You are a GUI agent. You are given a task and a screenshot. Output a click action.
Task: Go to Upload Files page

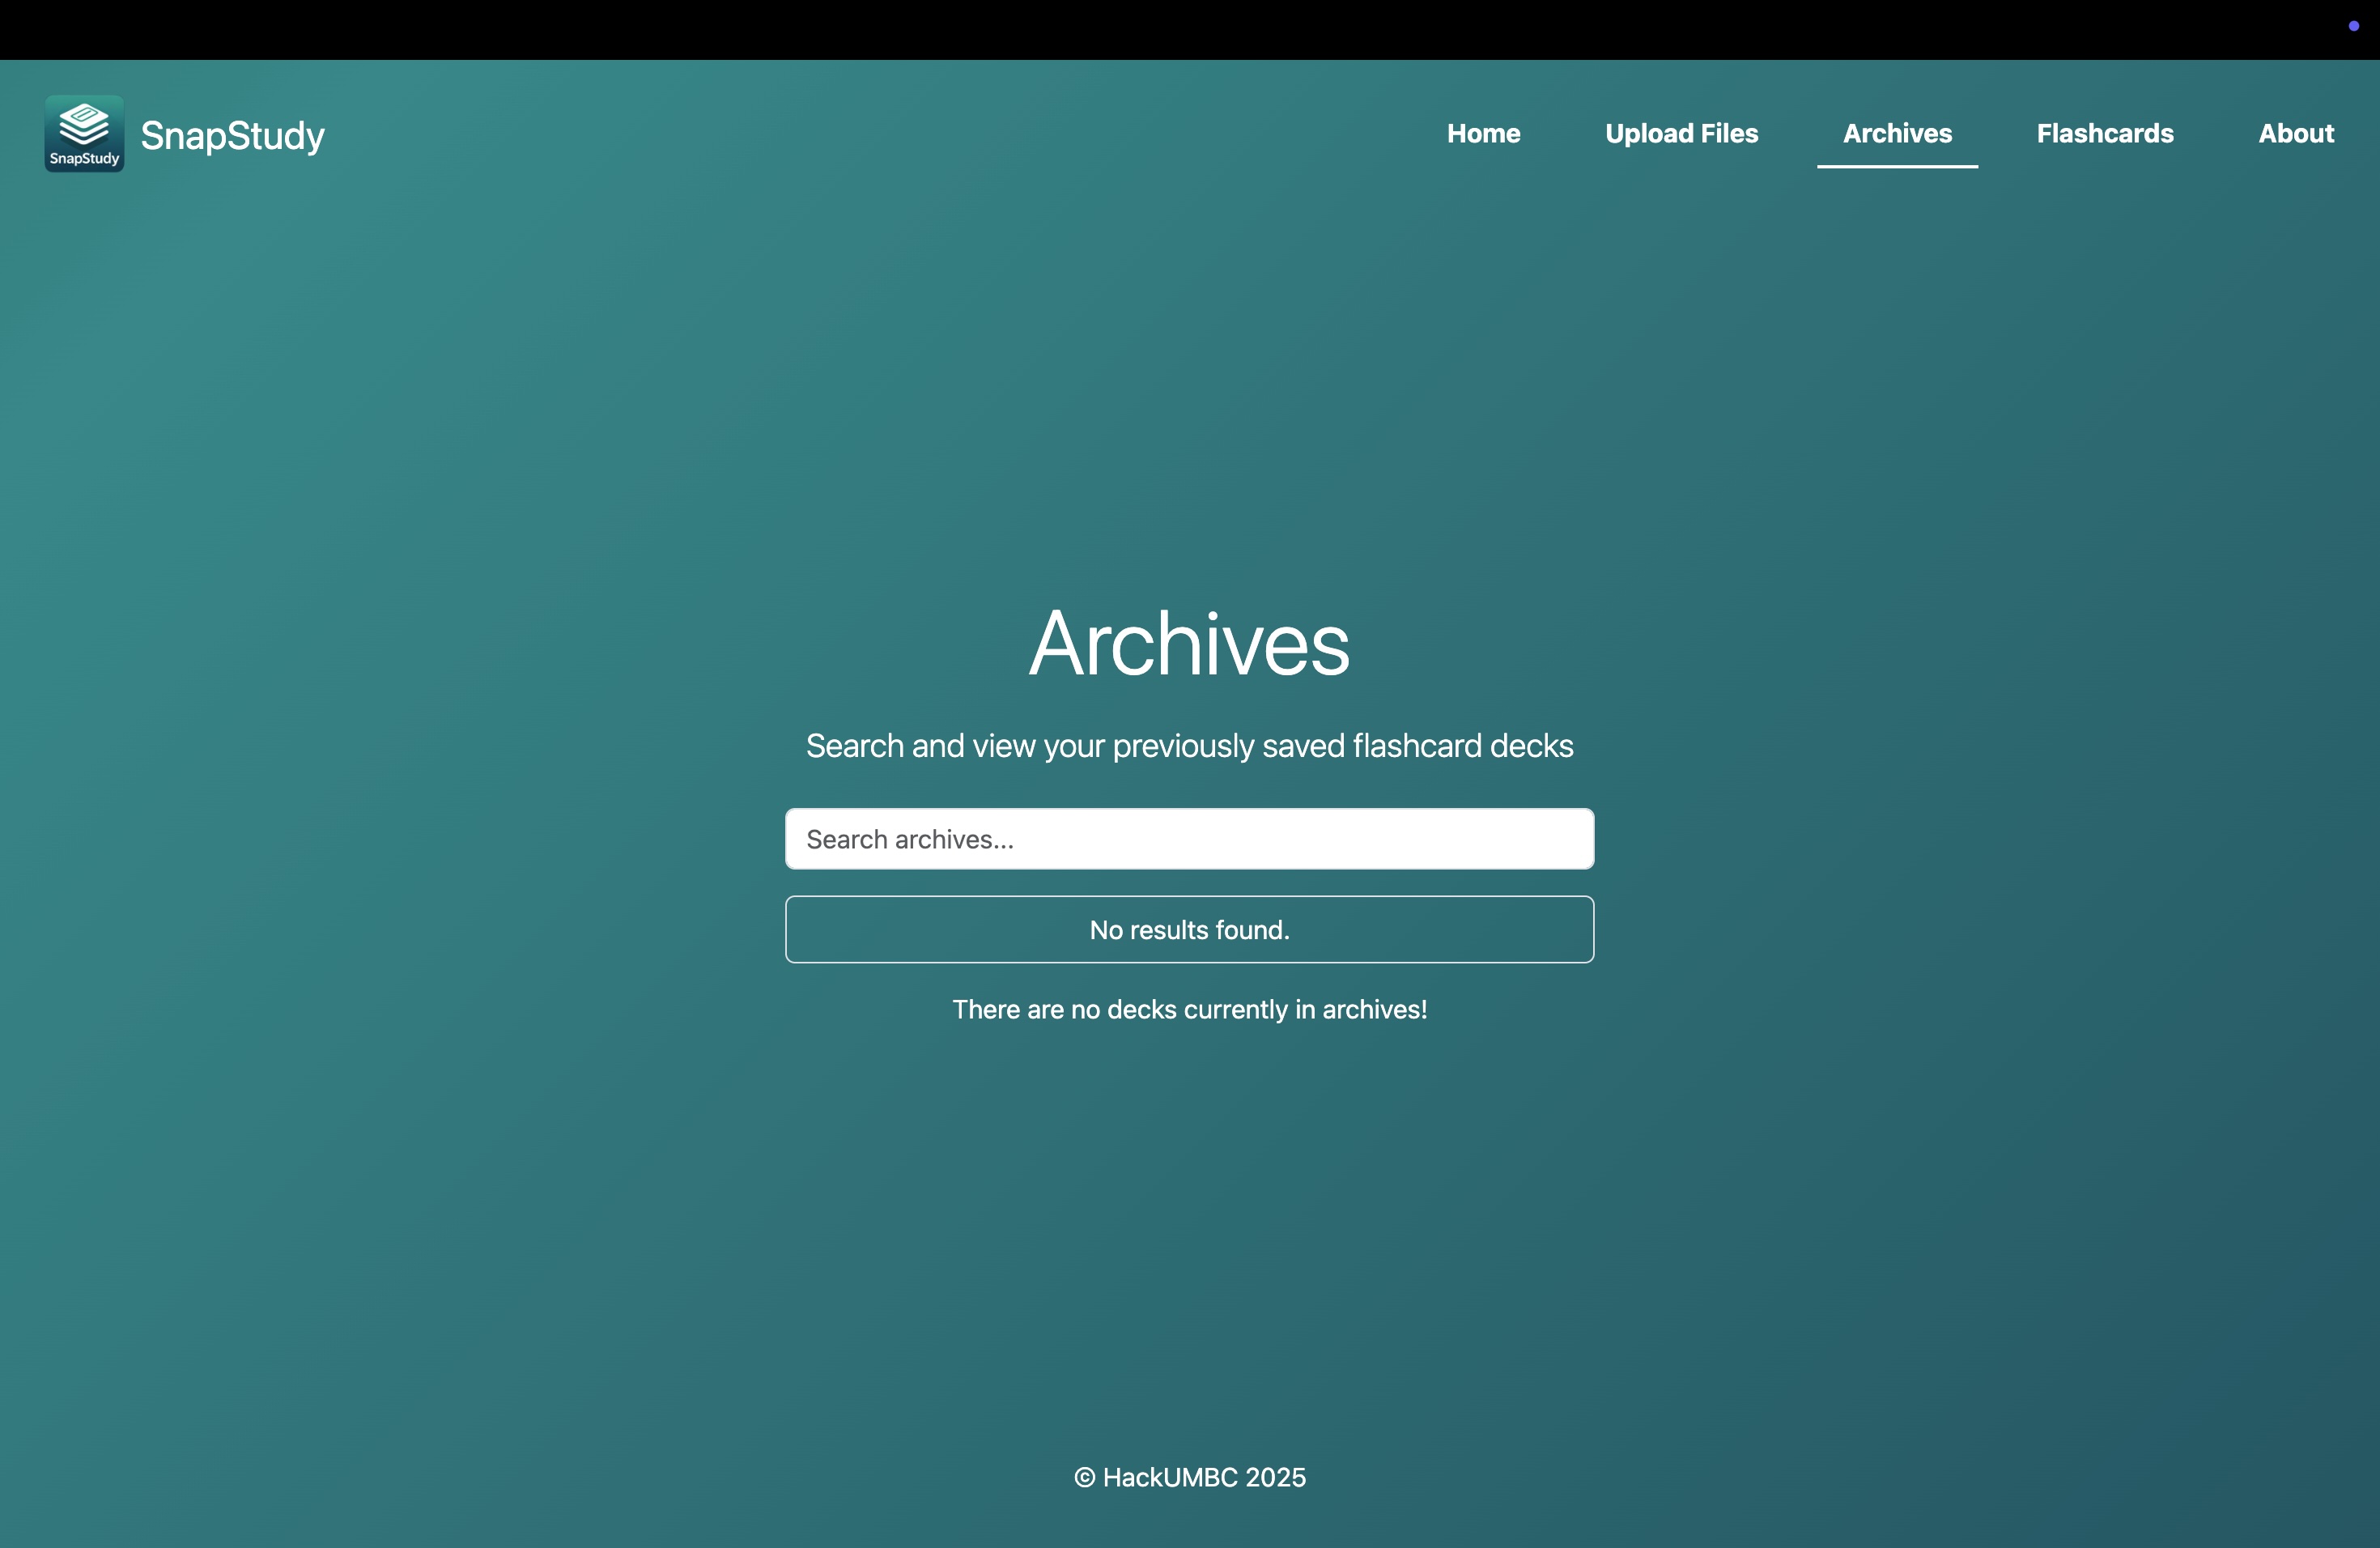1681,133
